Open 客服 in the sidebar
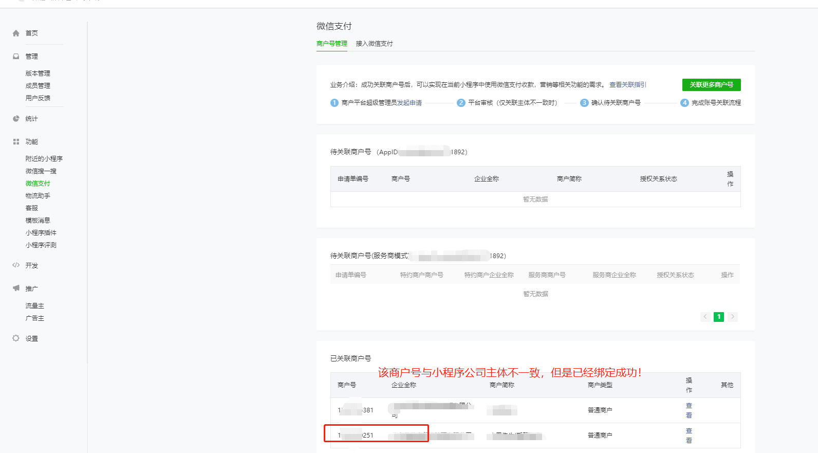This screenshot has height=453, width=818. tap(32, 208)
